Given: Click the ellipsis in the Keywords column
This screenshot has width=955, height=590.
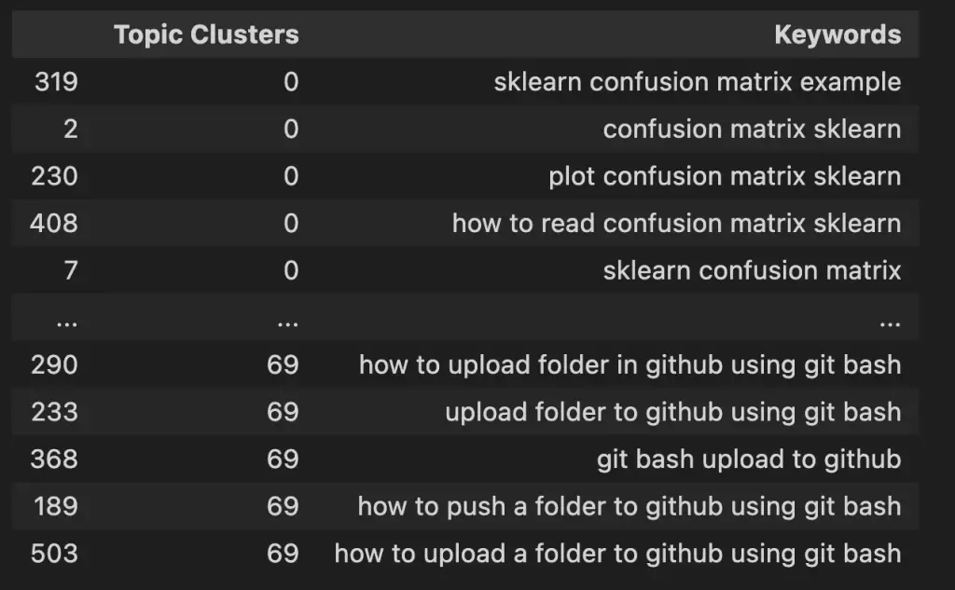Looking at the screenshot, I should tap(890, 324).
